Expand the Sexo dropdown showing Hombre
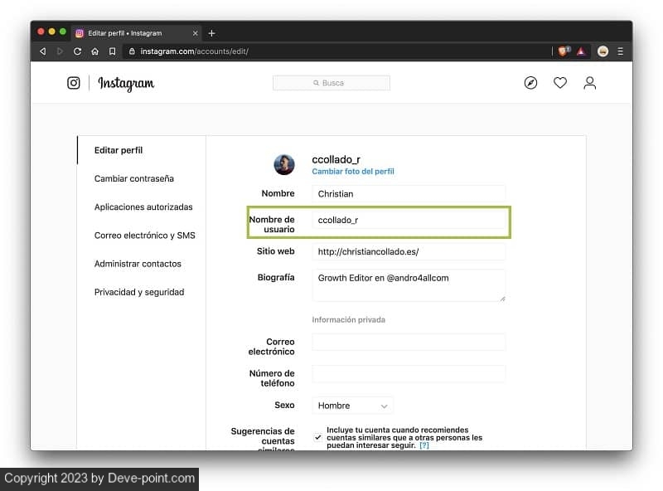Viewport: 663px width, 491px height. 353,406
